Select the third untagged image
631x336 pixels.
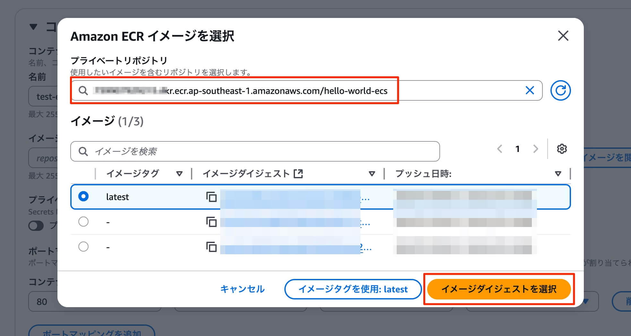pyautogui.click(x=83, y=247)
